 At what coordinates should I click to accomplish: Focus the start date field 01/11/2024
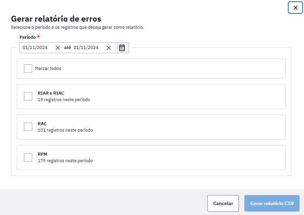(x=35, y=48)
